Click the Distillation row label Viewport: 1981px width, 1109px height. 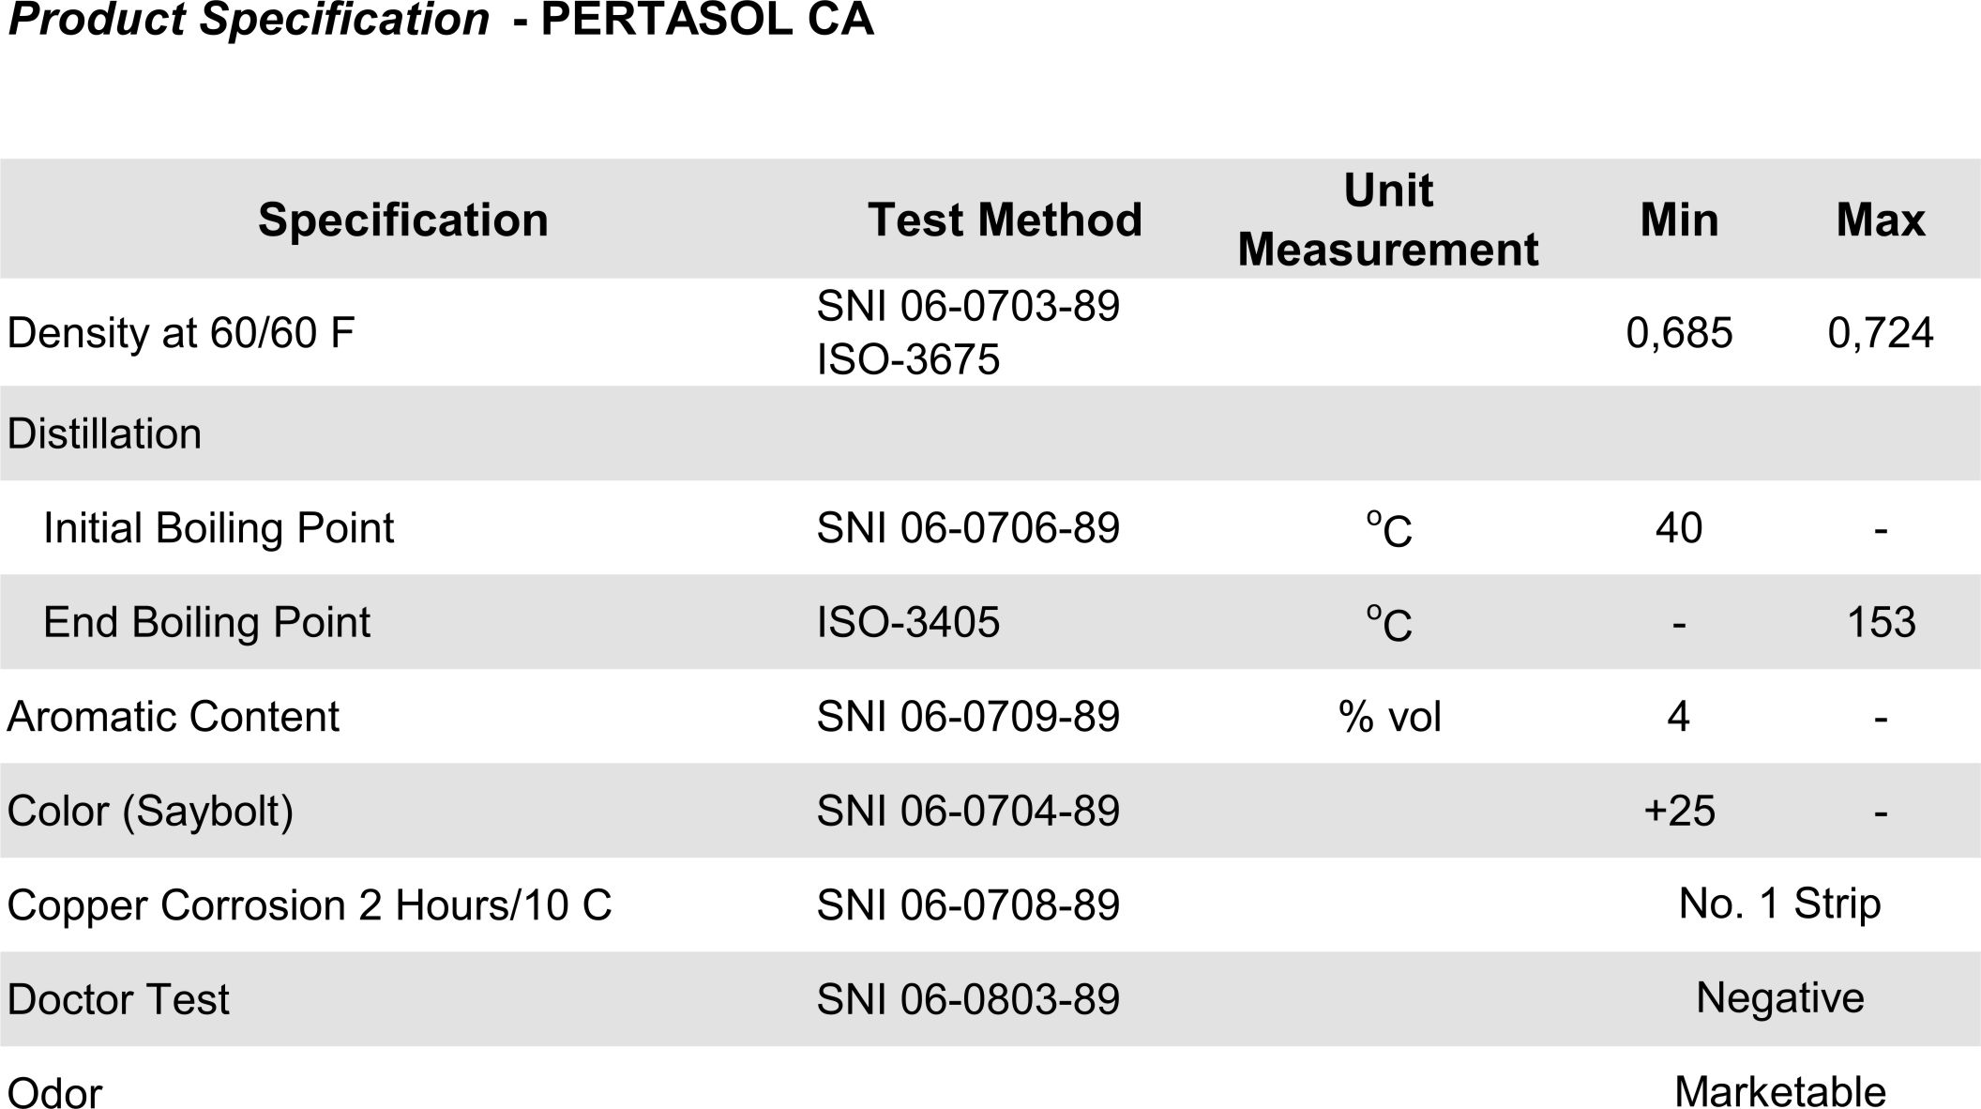click(104, 434)
